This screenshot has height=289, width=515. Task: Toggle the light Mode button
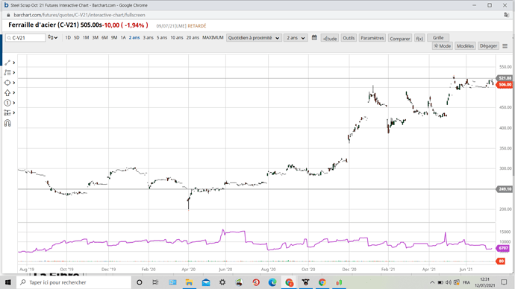point(443,46)
